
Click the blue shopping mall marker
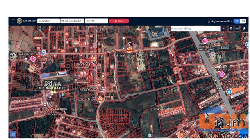point(229,92)
